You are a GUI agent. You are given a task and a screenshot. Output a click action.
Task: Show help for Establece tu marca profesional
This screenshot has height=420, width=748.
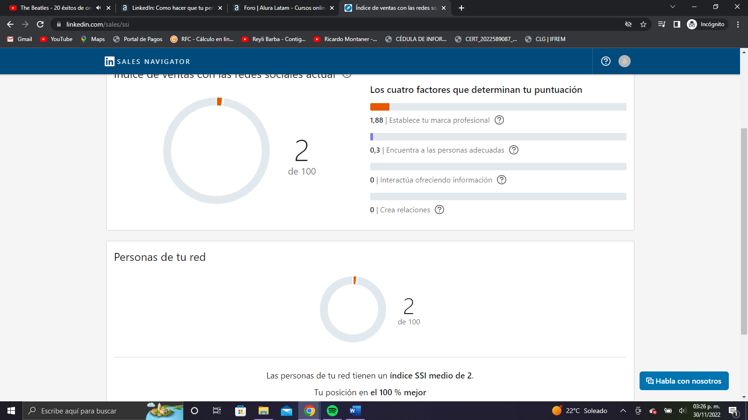click(499, 120)
